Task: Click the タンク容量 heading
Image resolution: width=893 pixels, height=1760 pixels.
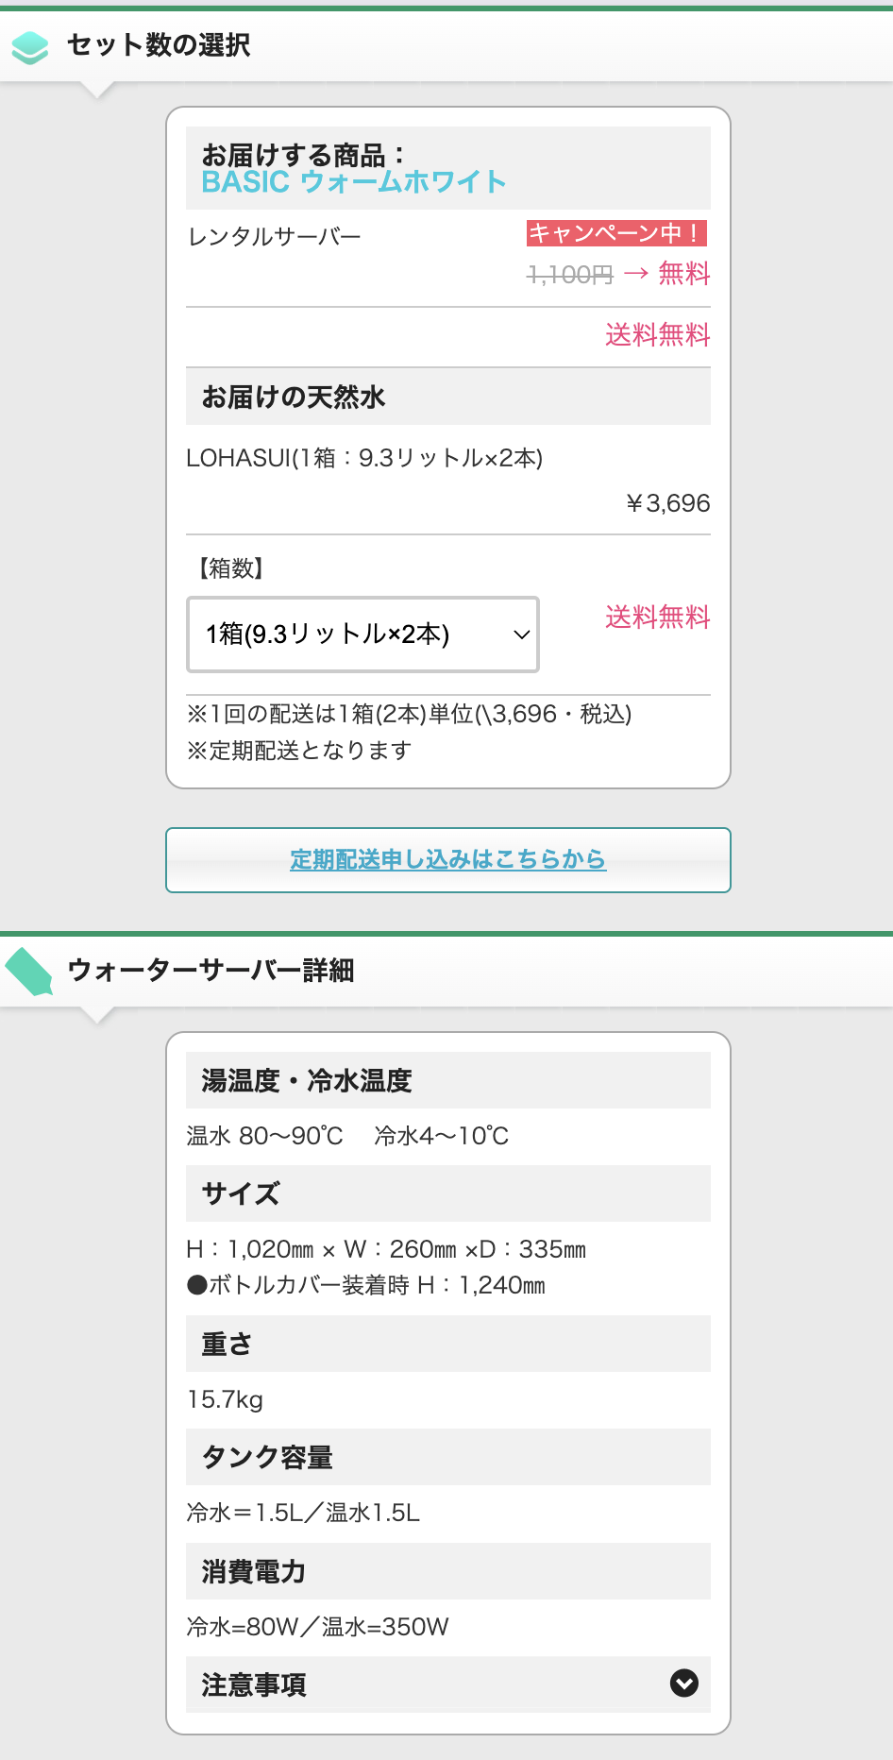Action: pyautogui.click(x=267, y=1457)
